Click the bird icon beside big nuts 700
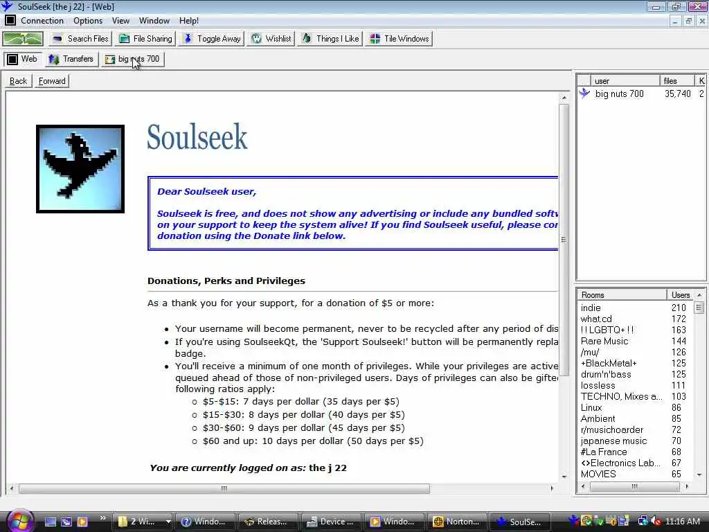709x532 pixels. coord(584,94)
